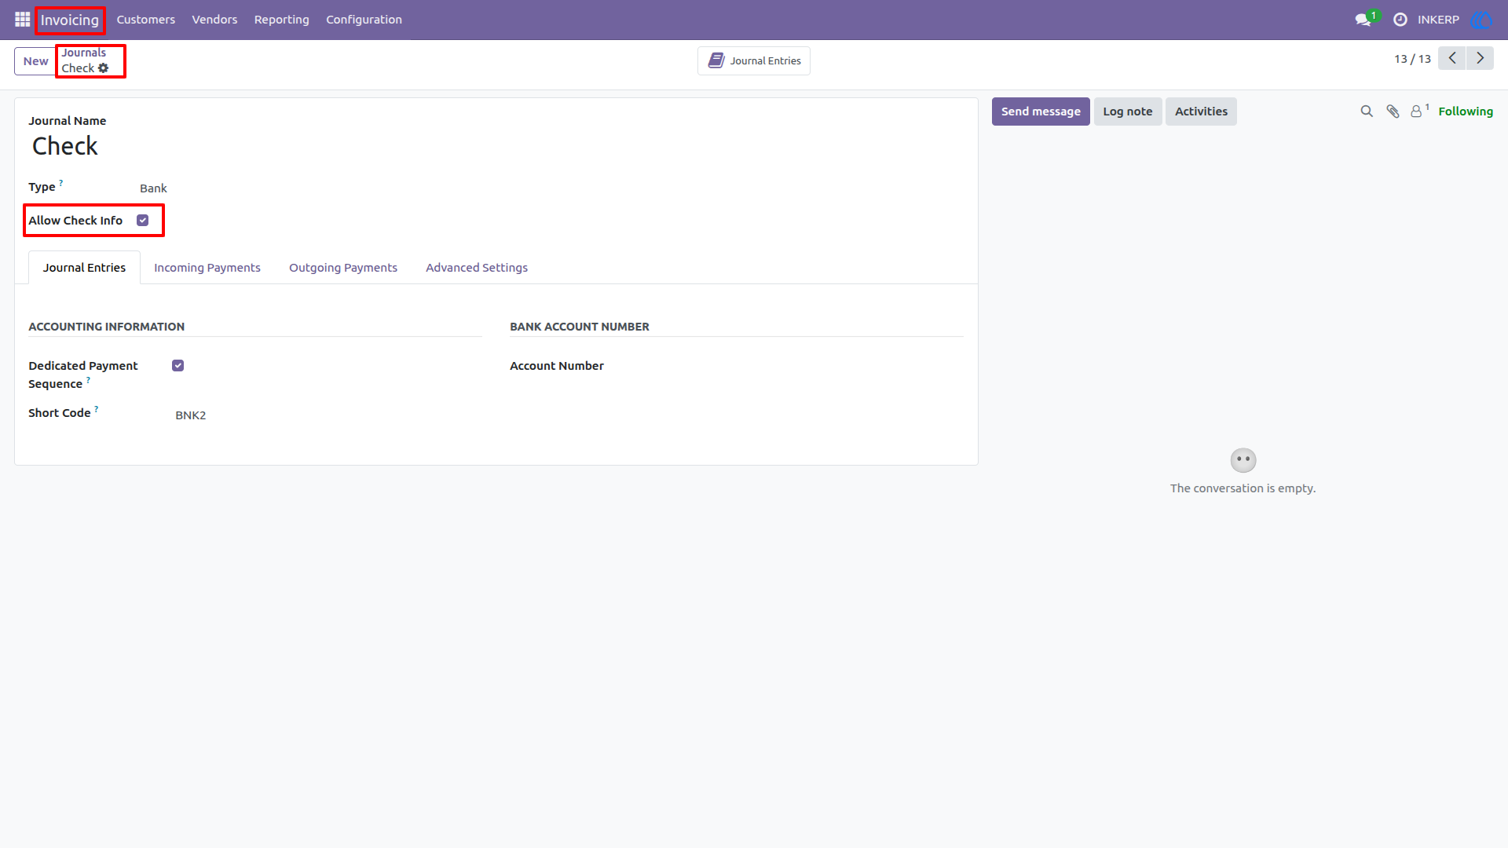Switch to the Outgoing Payments tab
The width and height of the screenshot is (1508, 848).
343,268
